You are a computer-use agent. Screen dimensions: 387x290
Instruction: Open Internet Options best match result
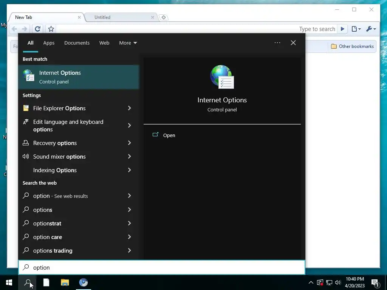coord(79,77)
